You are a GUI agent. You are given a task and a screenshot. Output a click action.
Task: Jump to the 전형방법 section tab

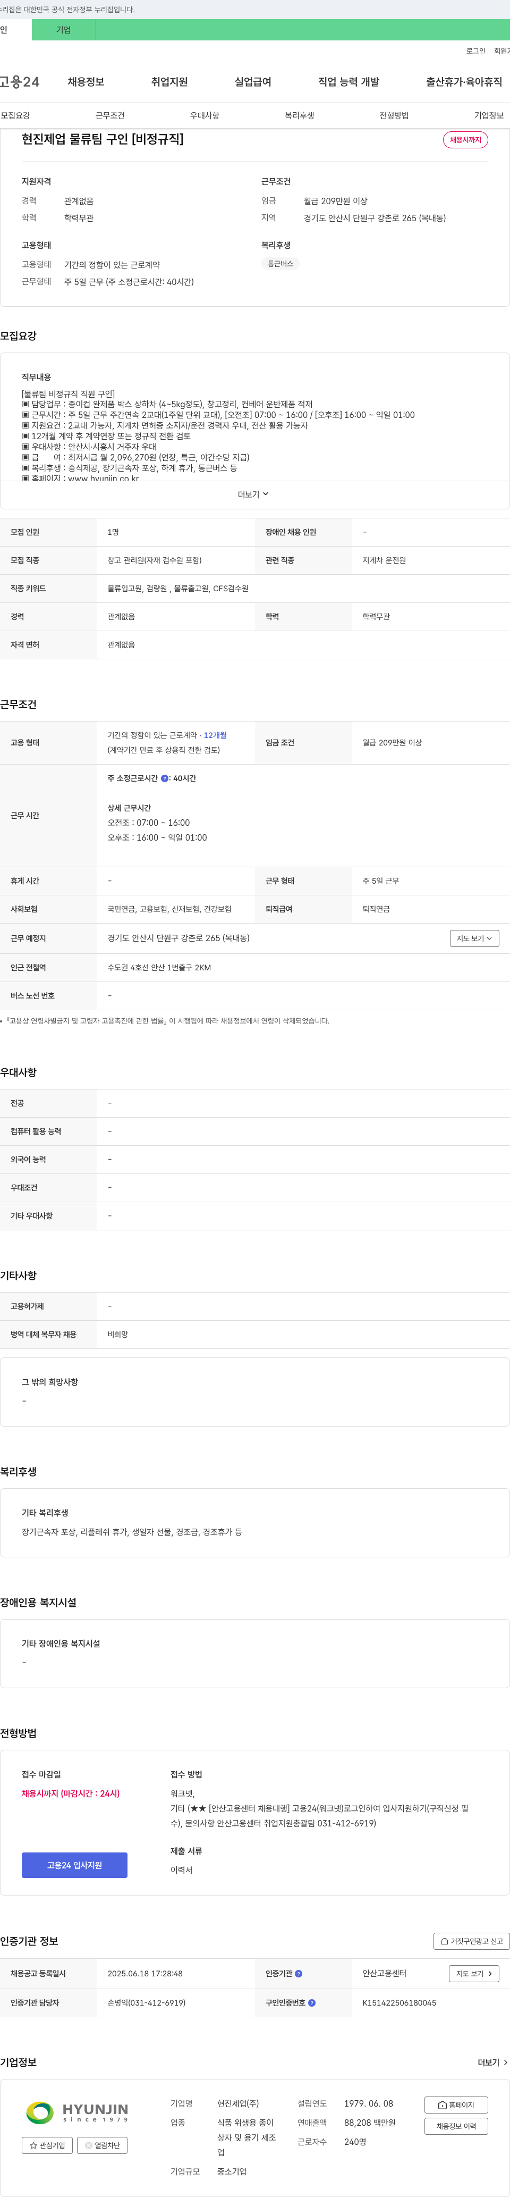coord(394,115)
